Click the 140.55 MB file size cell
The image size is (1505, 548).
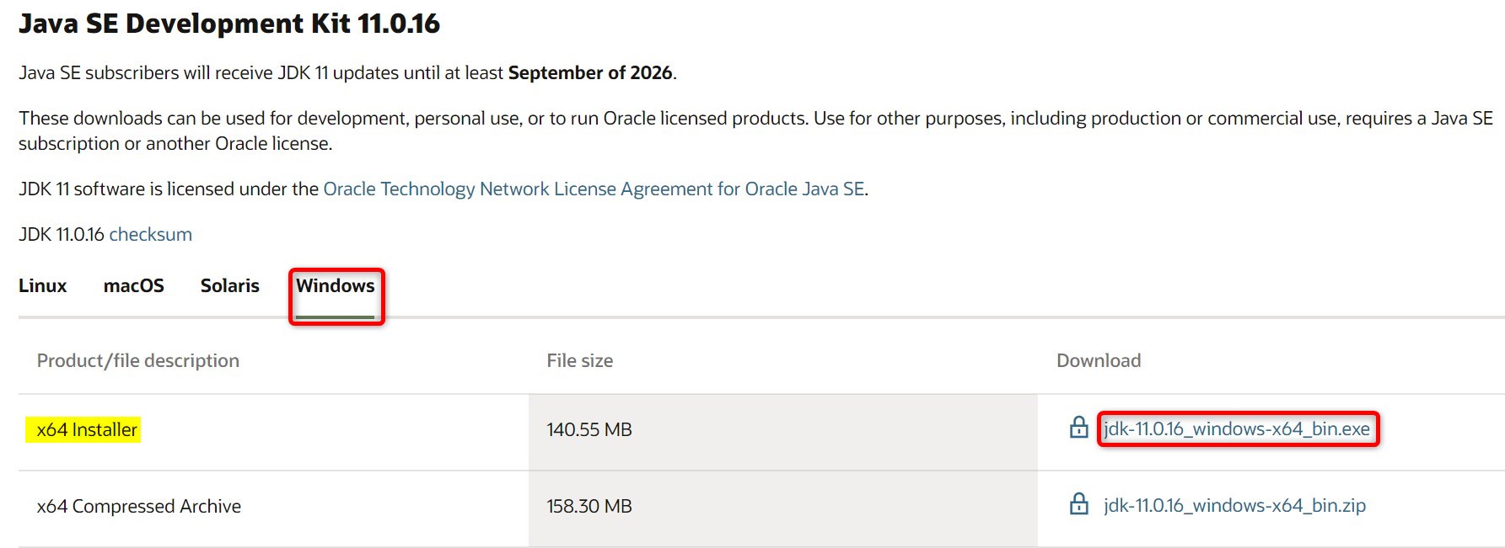tap(589, 430)
